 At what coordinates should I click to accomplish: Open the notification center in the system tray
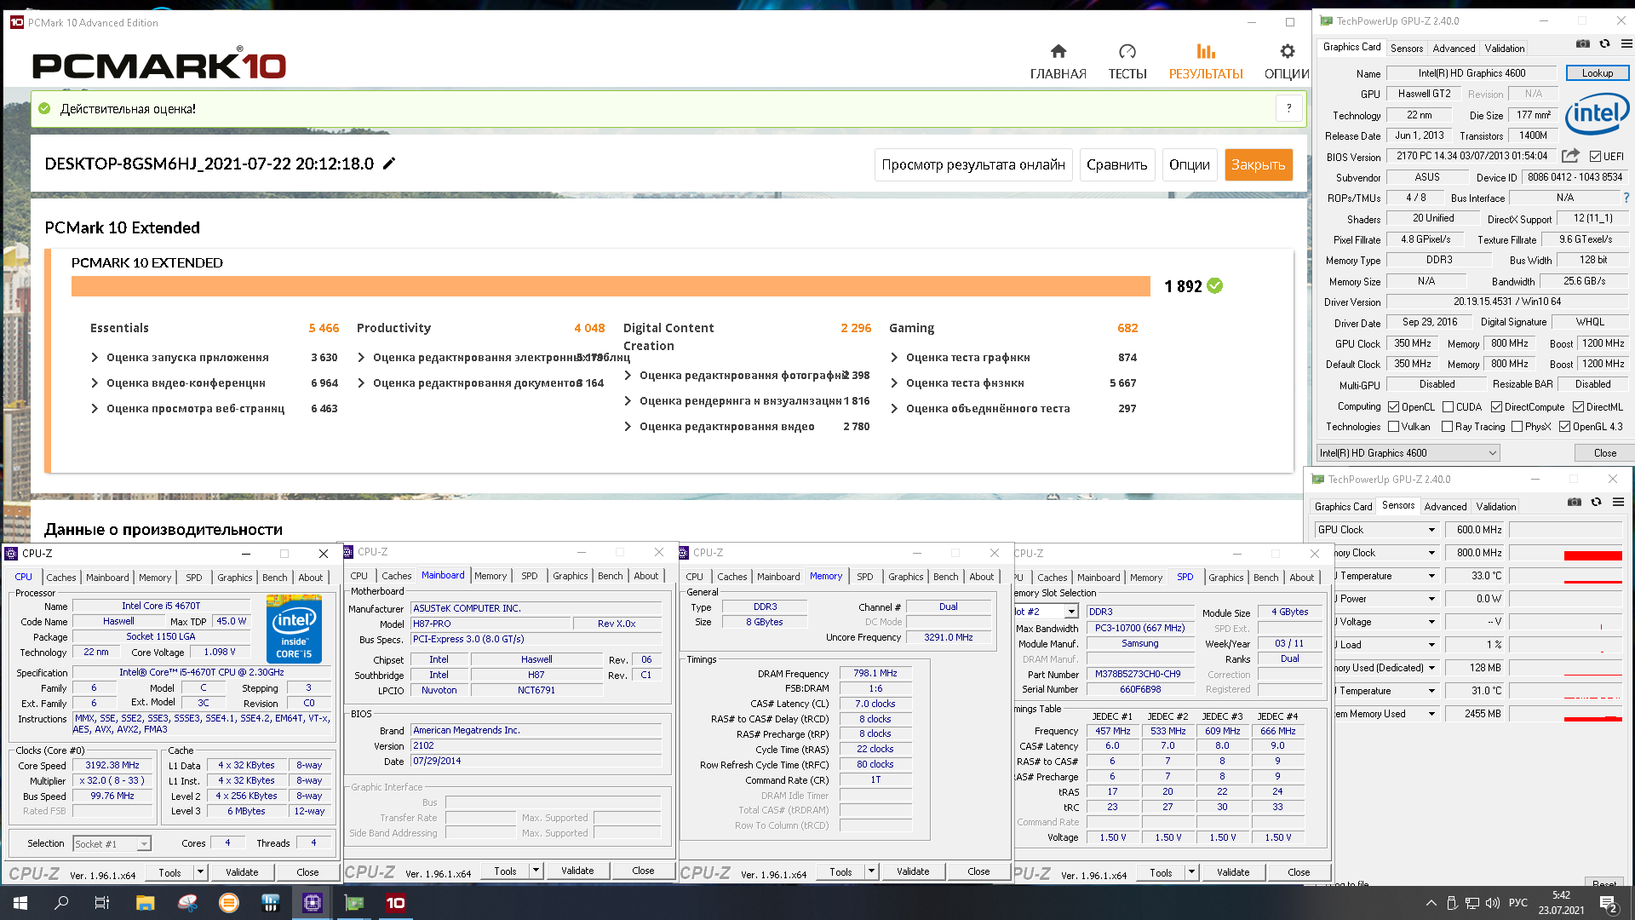tap(1609, 904)
